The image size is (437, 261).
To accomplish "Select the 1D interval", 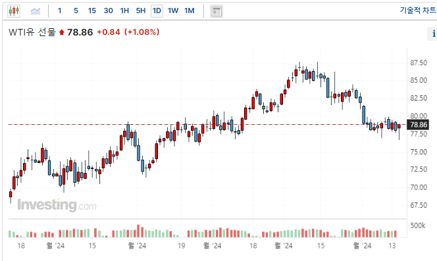I will (x=157, y=11).
